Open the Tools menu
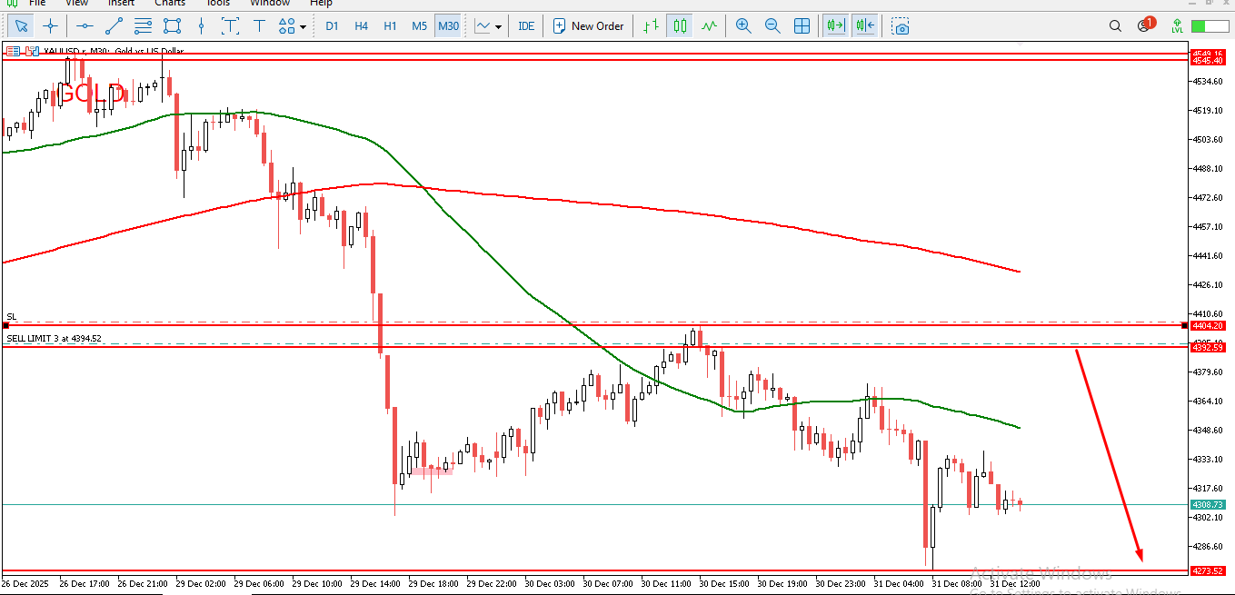Screen dimensions: 1235x595 (217, 4)
